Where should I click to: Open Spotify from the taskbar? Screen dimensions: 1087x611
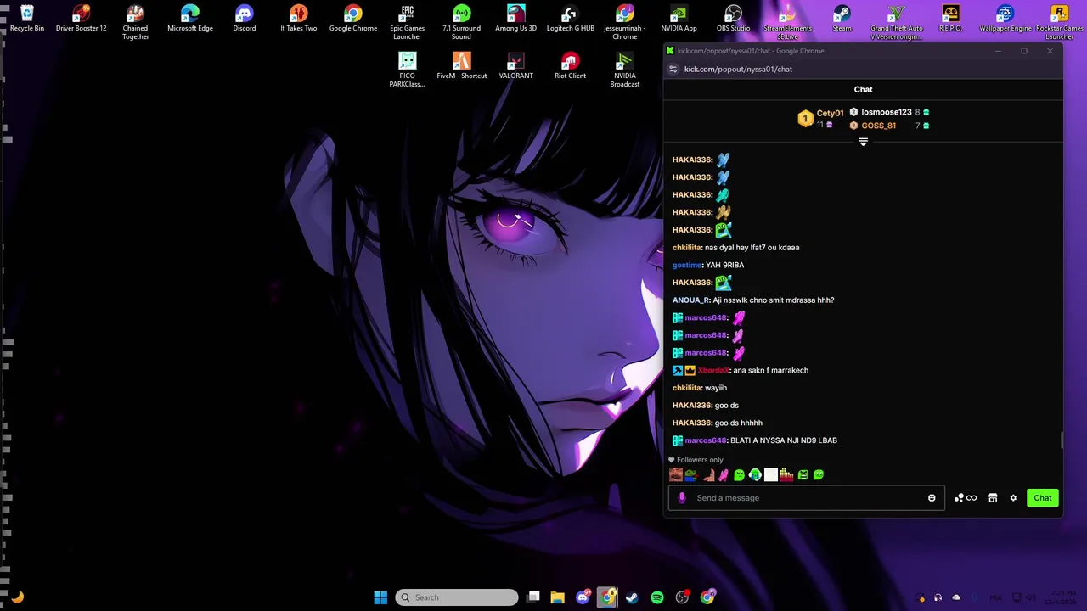(x=656, y=597)
